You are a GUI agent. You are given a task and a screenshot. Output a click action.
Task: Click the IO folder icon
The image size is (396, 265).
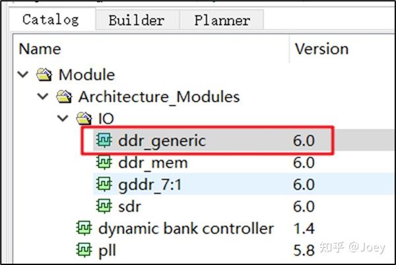[84, 119]
